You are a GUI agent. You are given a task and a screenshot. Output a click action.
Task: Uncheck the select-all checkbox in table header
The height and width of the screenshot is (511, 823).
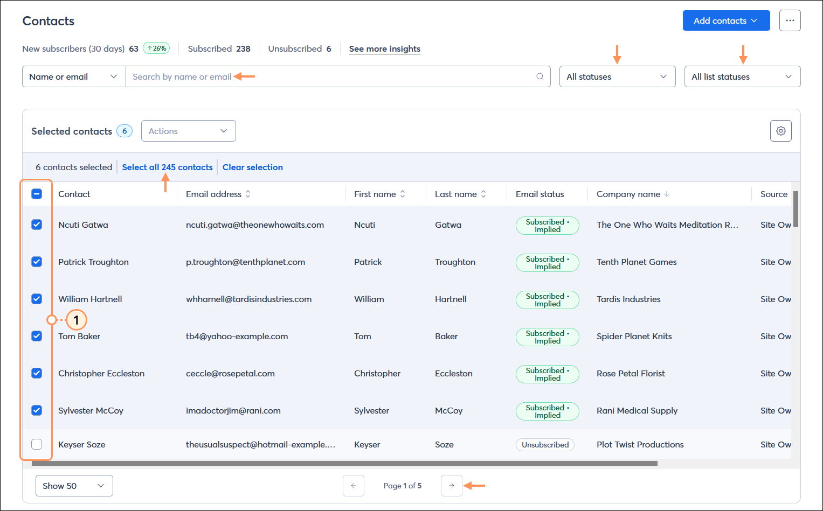36,194
